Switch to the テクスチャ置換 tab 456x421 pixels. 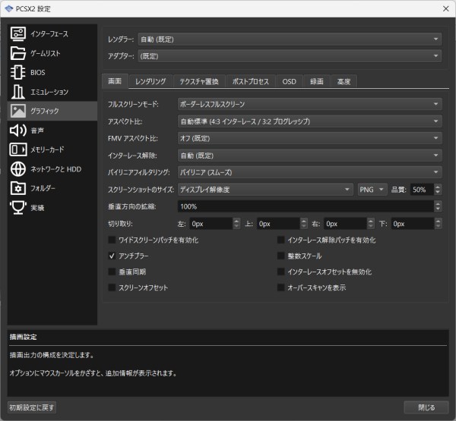pyautogui.click(x=199, y=82)
